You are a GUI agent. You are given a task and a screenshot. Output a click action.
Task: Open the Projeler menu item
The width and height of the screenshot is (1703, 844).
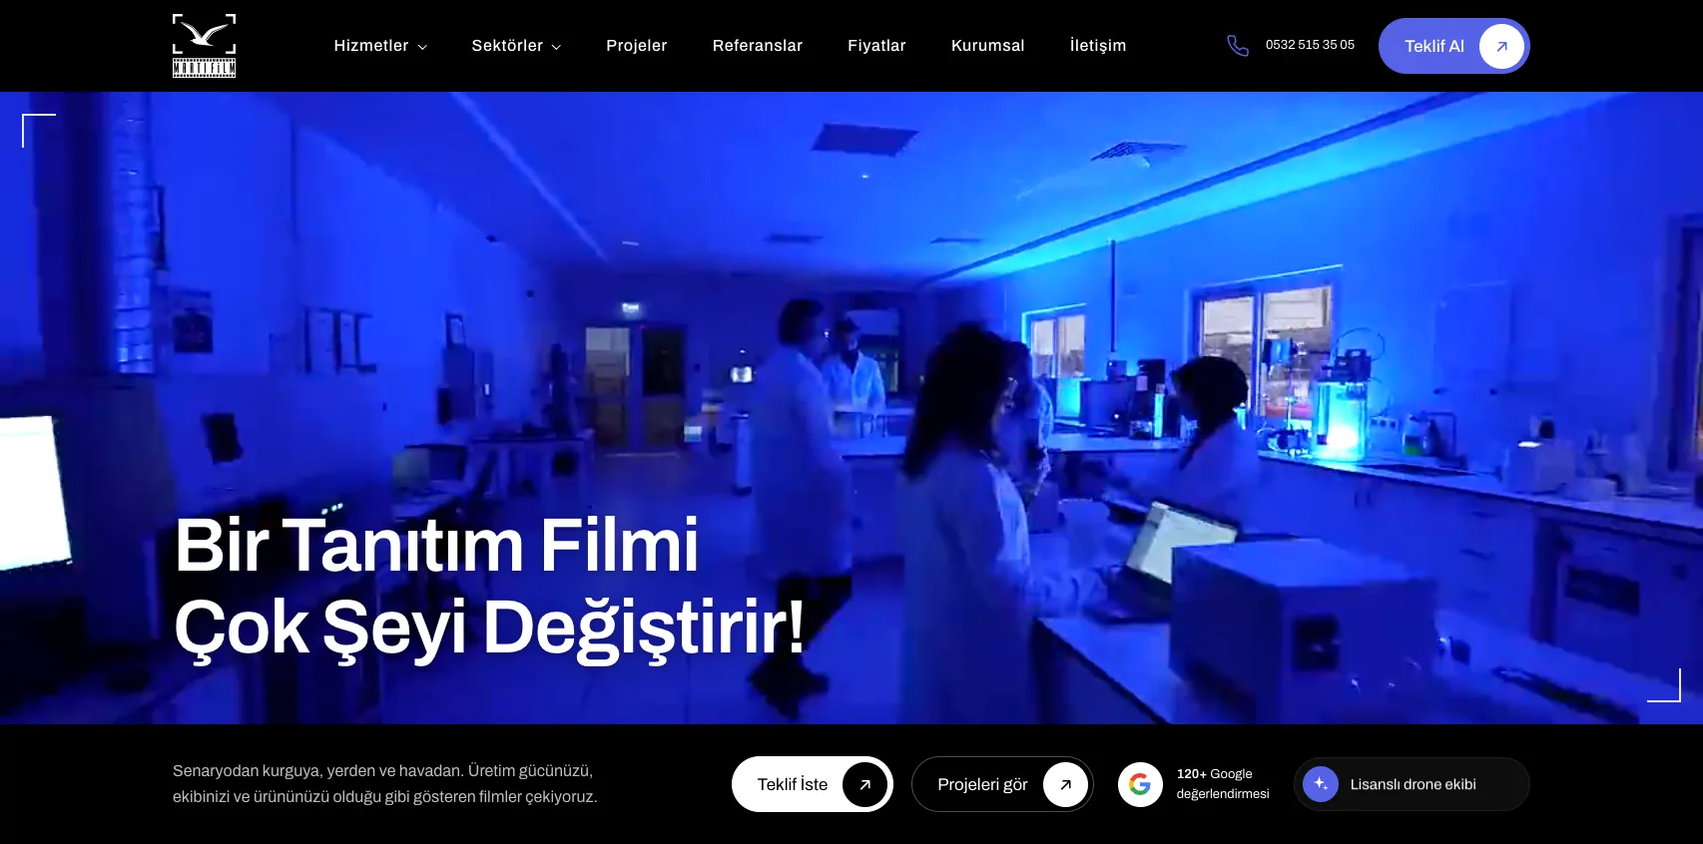tap(636, 46)
